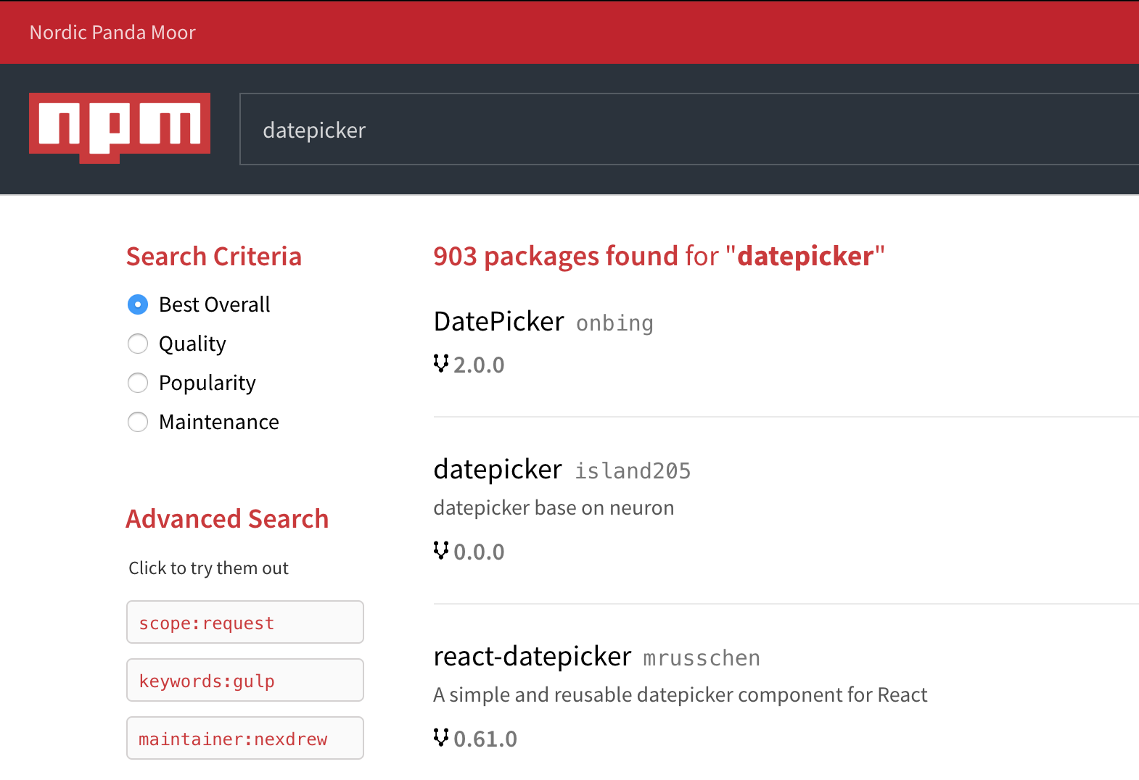Select the Maintenance radio button

pos(138,422)
